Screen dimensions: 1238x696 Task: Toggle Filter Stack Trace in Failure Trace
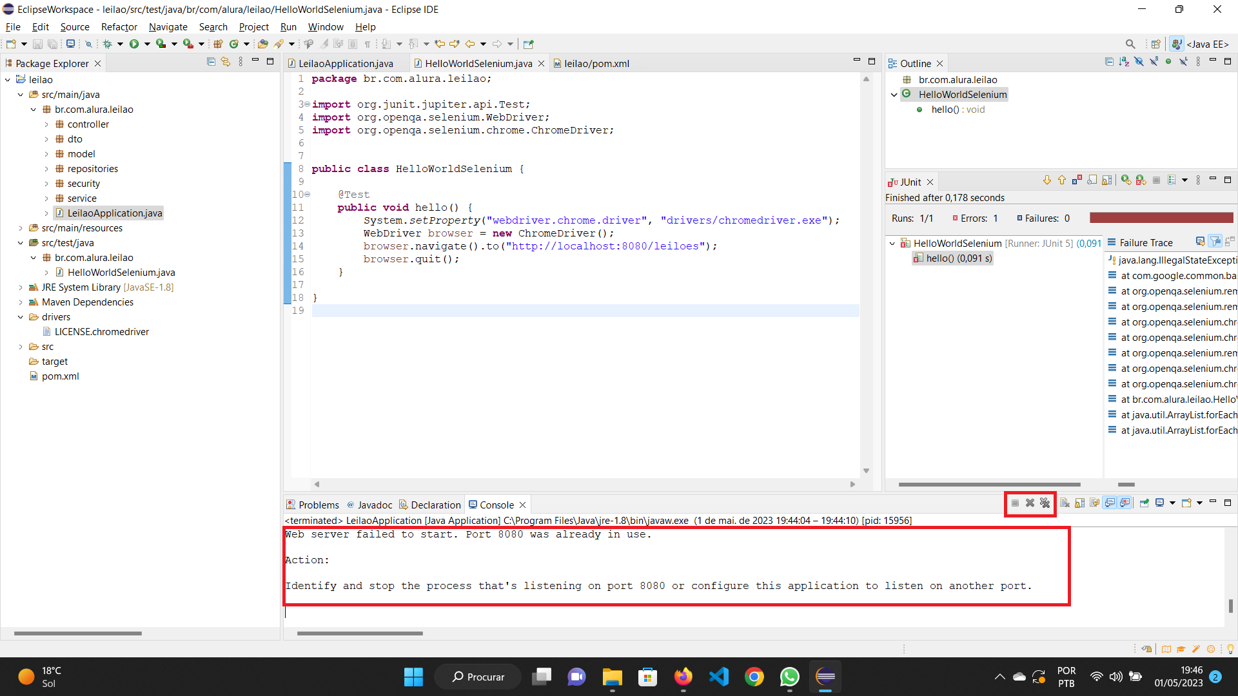[x=1215, y=242]
